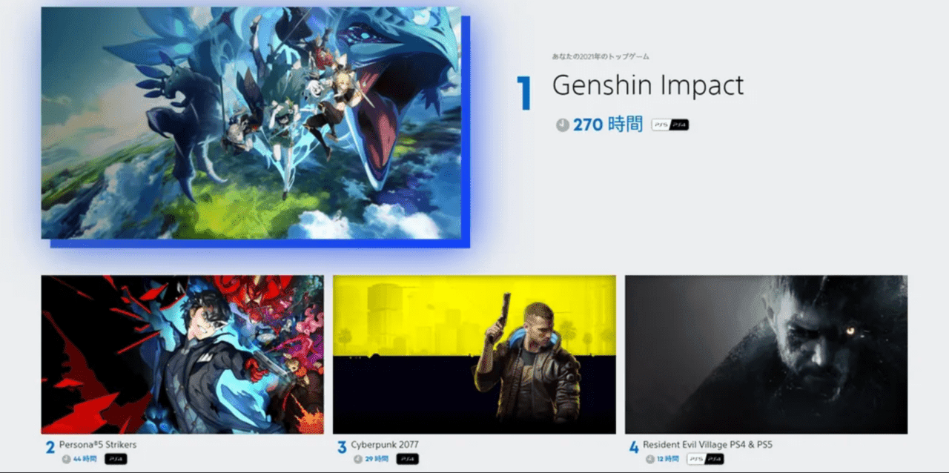
Task: Click the Persona 5 Strikers title
Action: point(98,445)
